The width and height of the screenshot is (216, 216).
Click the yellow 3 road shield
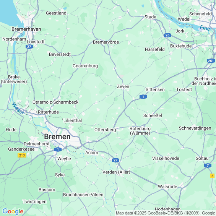pyautogui.click(x=212, y=176)
